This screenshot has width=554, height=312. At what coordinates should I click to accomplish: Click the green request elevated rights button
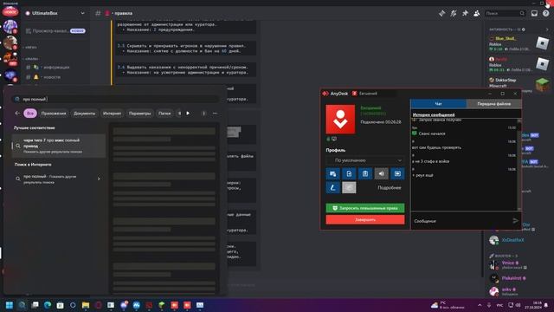365,208
